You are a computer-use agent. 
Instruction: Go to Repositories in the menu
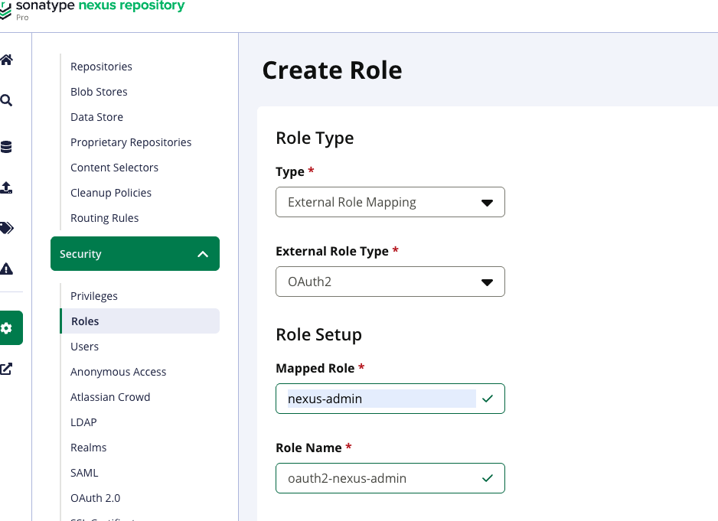[x=101, y=67]
